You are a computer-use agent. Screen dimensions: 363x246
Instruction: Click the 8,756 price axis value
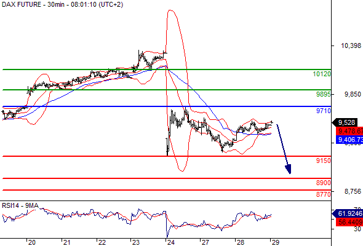tap(353, 191)
